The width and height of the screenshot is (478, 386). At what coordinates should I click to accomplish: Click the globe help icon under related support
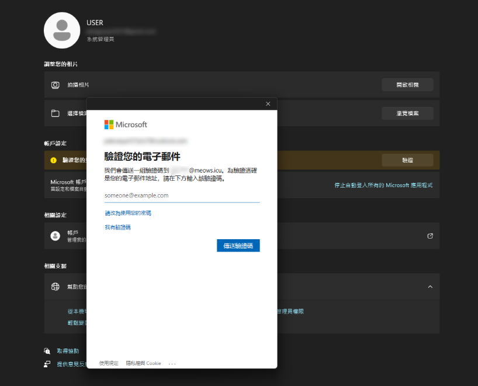[x=55, y=287]
